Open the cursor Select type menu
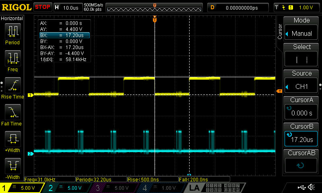This screenshot has width=322, height=193. [x=301, y=55]
